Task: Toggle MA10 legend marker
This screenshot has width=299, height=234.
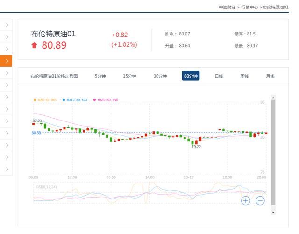Action: [64, 100]
